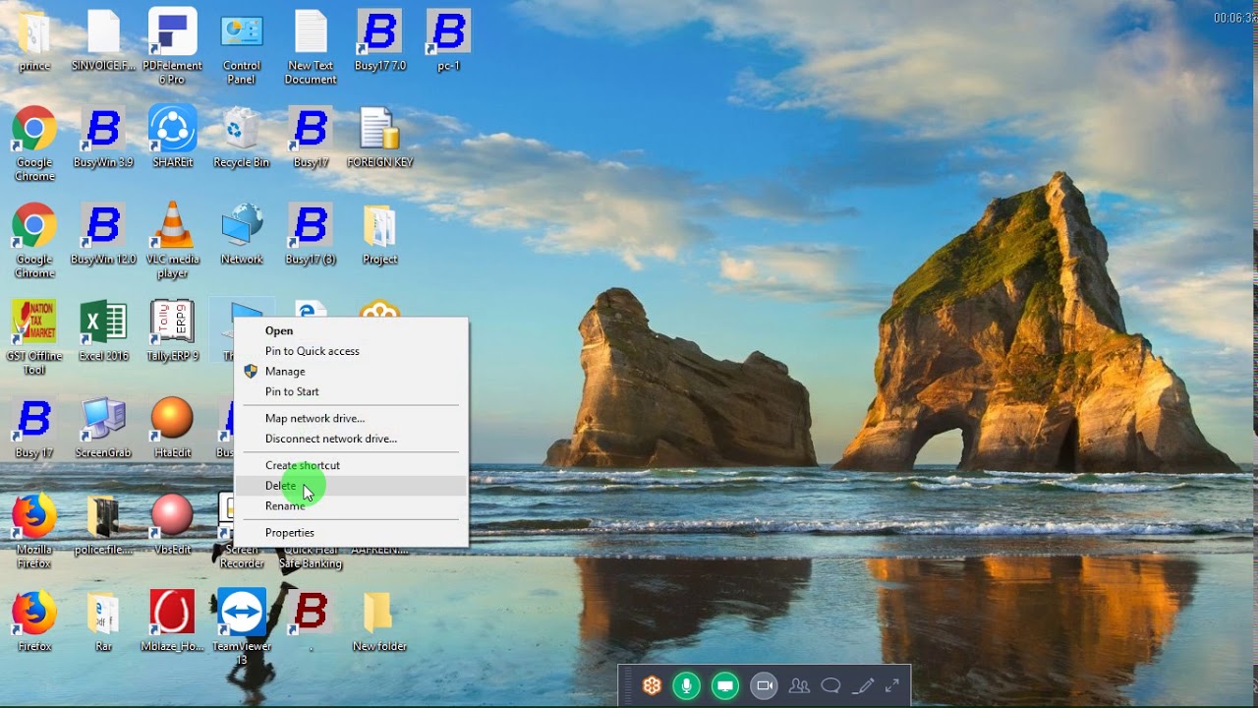This screenshot has height=708, width=1258.
Task: Open the FOREIGN KEY file icon
Action: click(379, 138)
